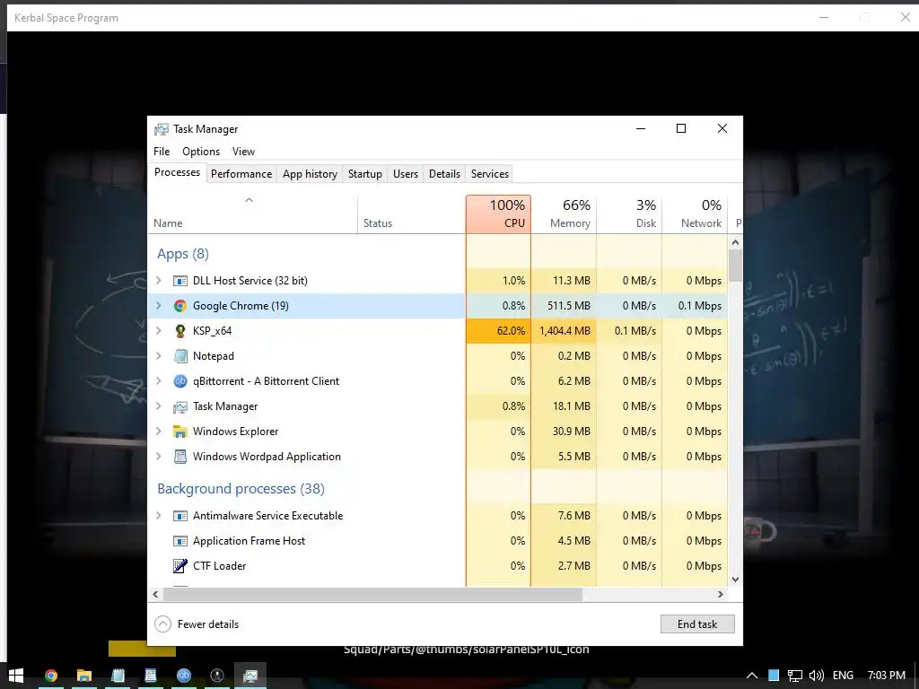The image size is (919, 689).
Task: Click the horizontal scrollbar right arrow
Action: [x=721, y=594]
